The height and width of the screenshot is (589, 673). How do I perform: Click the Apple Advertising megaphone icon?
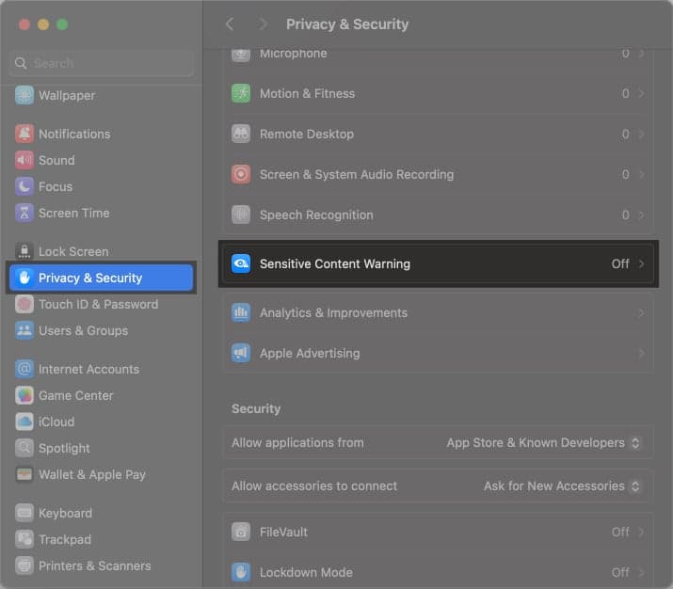tap(241, 354)
